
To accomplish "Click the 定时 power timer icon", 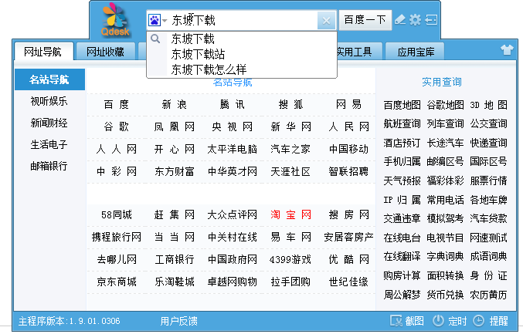I will [x=438, y=321].
